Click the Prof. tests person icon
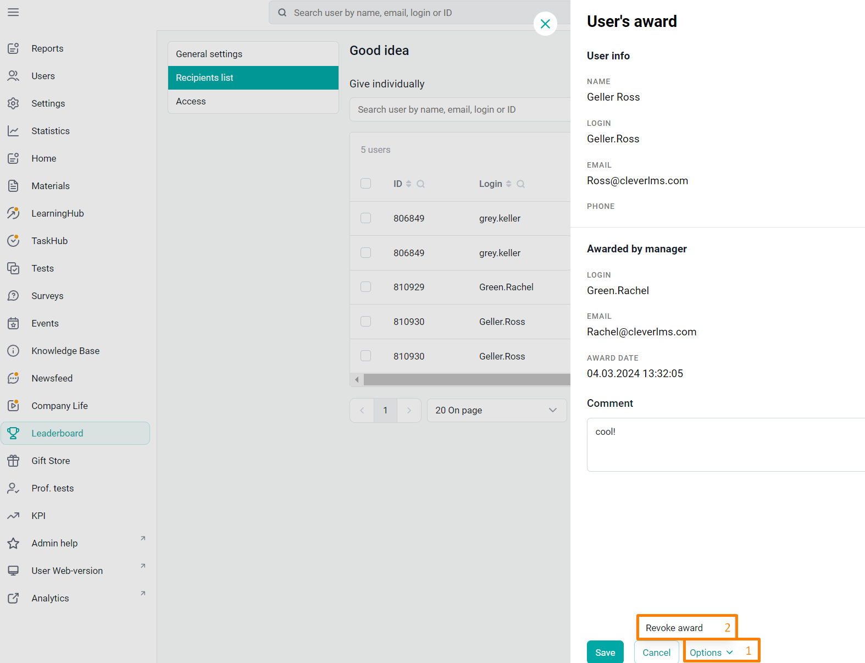The height and width of the screenshot is (663, 865). click(13, 488)
